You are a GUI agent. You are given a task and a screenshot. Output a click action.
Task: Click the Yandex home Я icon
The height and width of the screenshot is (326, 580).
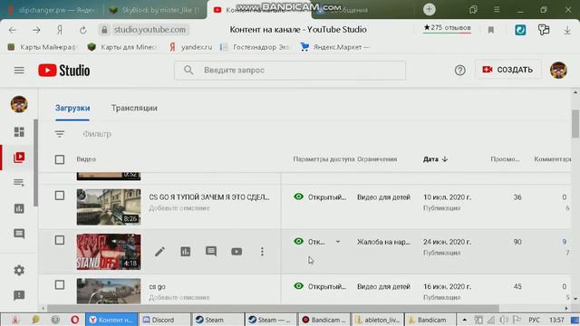[x=60, y=30]
